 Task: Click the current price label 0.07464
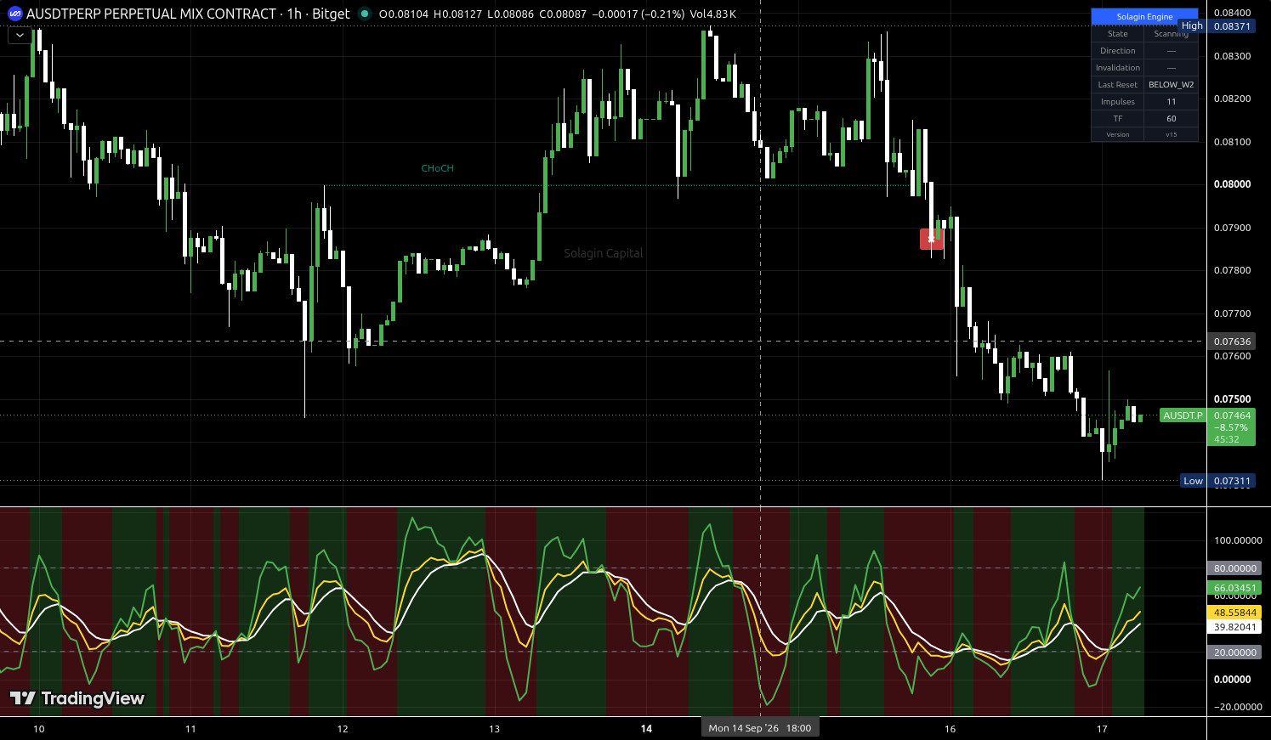pyautogui.click(x=1232, y=415)
